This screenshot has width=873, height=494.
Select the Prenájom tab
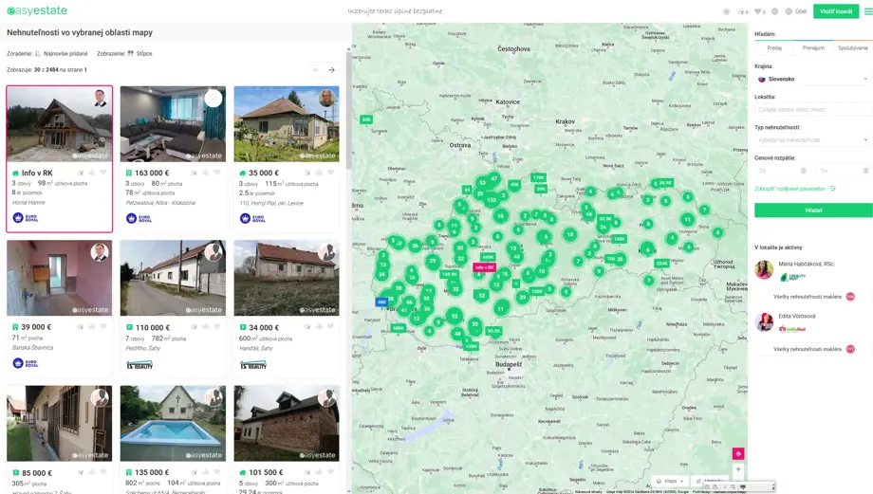coord(813,47)
